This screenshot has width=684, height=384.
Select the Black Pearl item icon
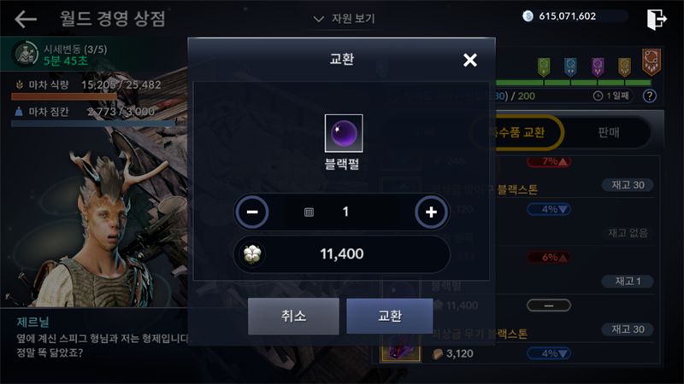[x=344, y=133]
